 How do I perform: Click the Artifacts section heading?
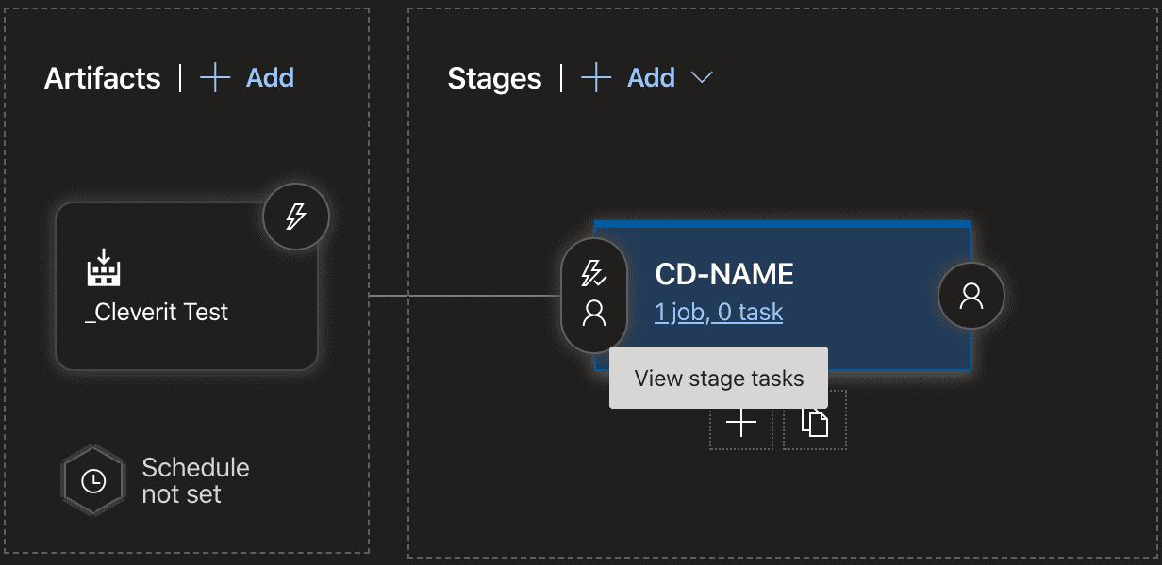tap(103, 78)
